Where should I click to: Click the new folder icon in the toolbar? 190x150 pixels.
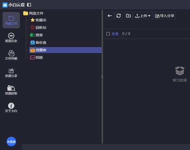point(128,16)
